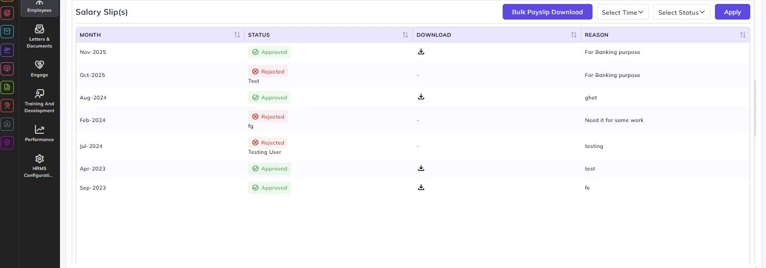Download the Nov-2025 payslip

pyautogui.click(x=421, y=51)
